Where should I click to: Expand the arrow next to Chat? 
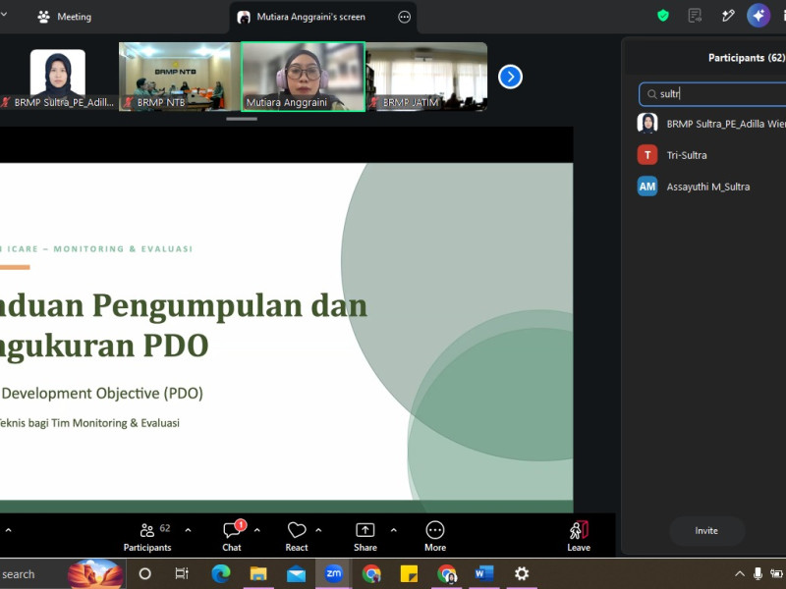(257, 530)
